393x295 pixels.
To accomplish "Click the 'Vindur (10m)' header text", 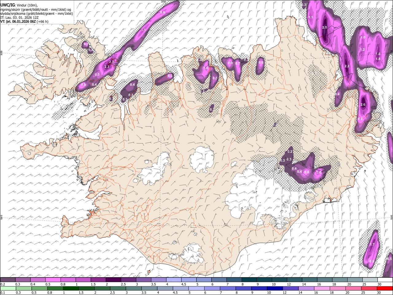I will 26,5.
